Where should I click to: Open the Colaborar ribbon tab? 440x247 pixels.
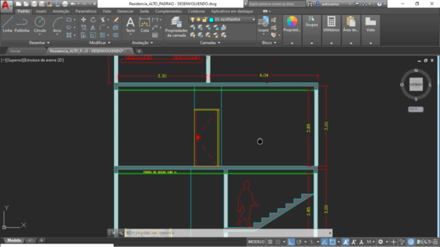click(197, 11)
